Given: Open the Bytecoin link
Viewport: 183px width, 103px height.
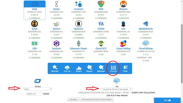Looking at the screenshot, I should tap(79, 29).
